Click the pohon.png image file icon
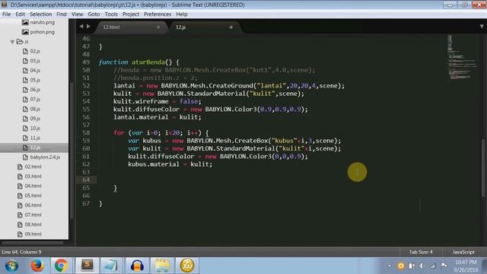Viewport: 487px width, 274px height. [x=25, y=32]
